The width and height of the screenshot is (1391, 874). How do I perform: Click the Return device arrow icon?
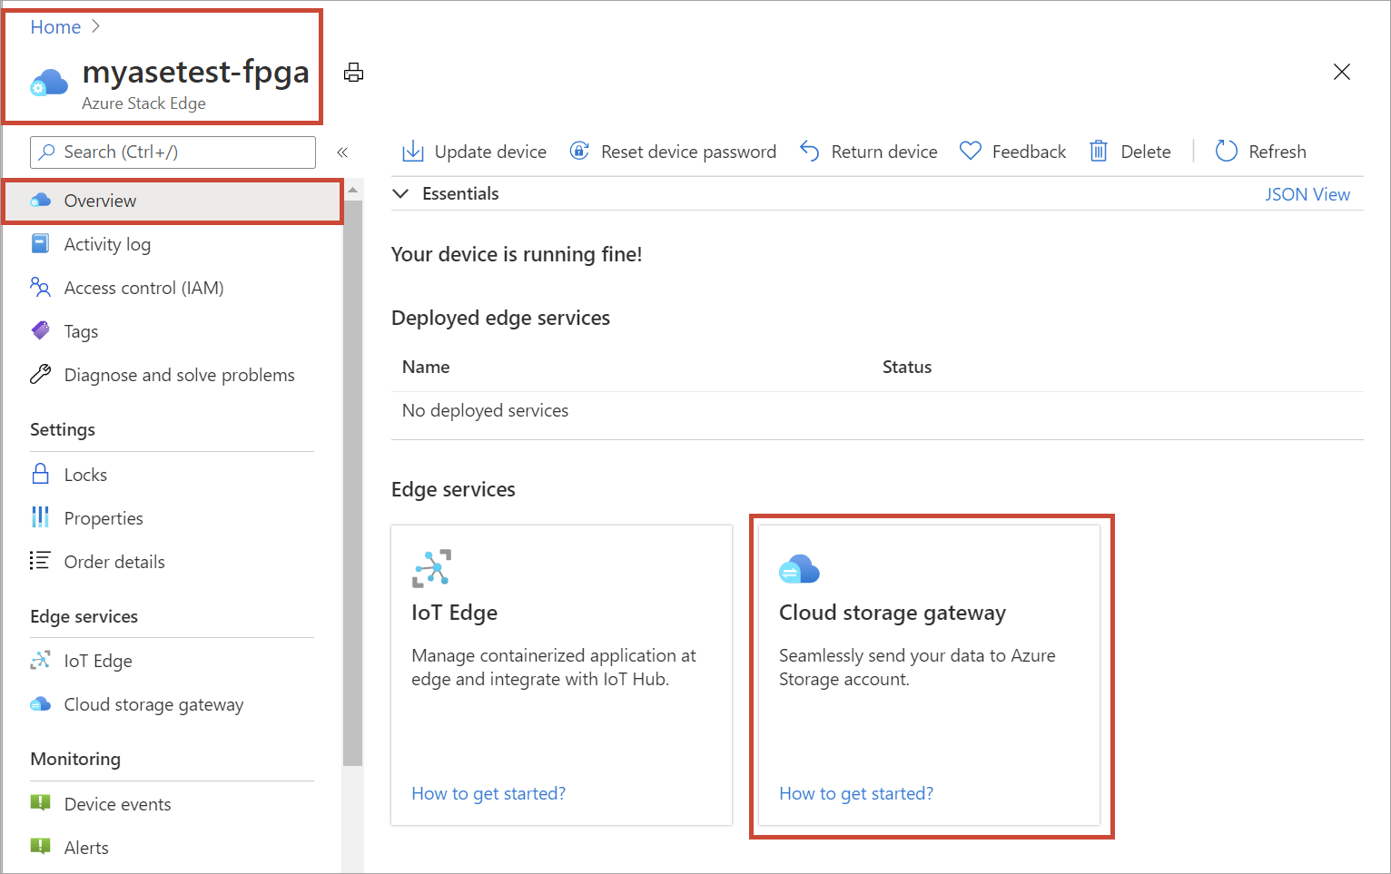pyautogui.click(x=810, y=152)
